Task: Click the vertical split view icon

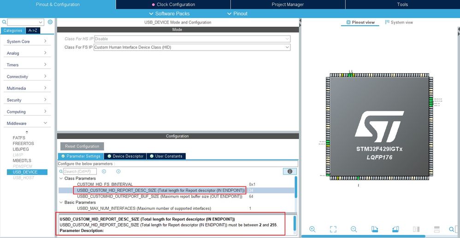Action: 416,229
